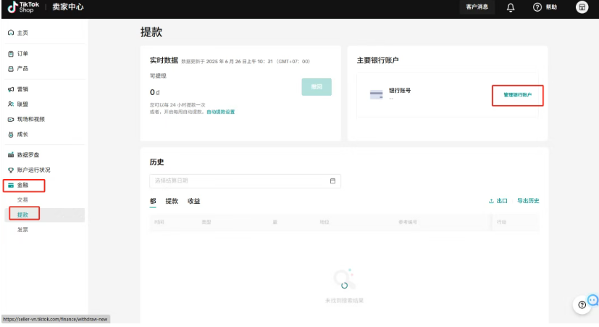This screenshot has width=599, height=327.
Task: Click the 时间 column header
Action: tap(159, 222)
